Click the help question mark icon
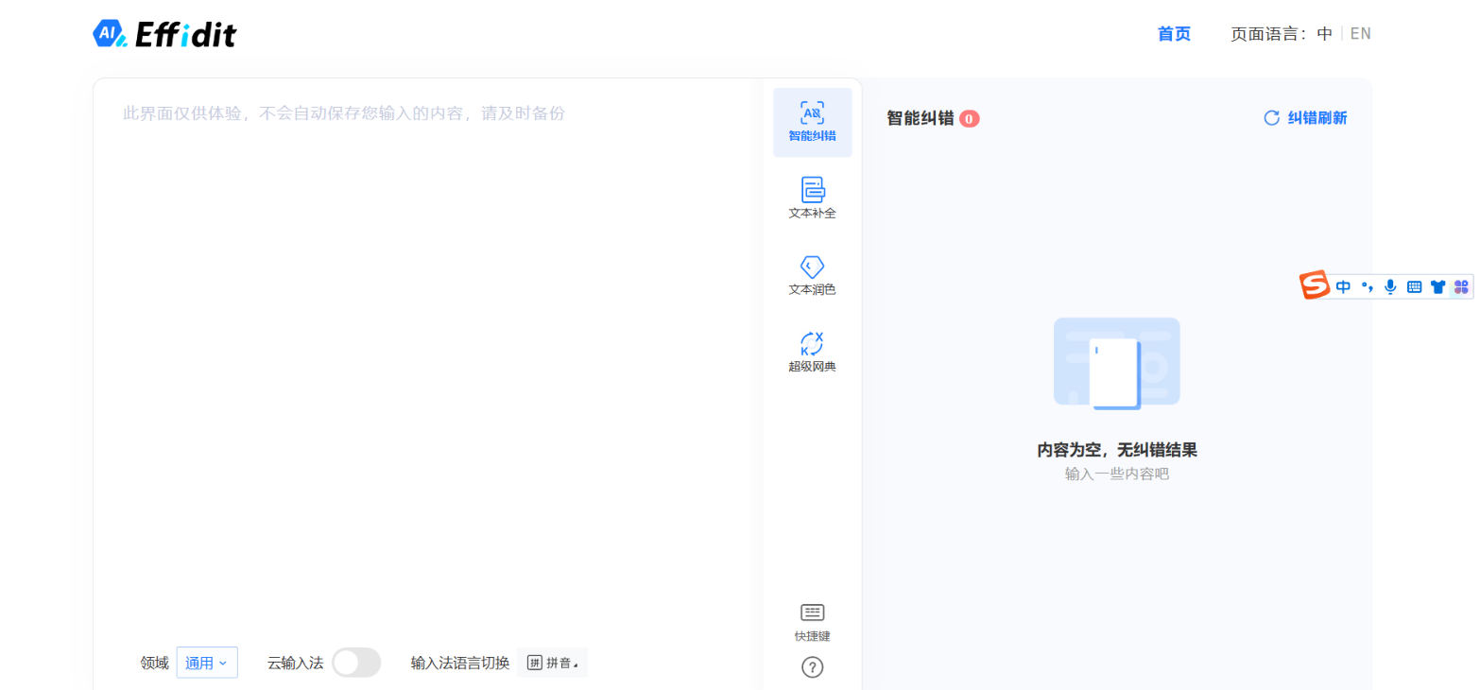 [x=813, y=668]
